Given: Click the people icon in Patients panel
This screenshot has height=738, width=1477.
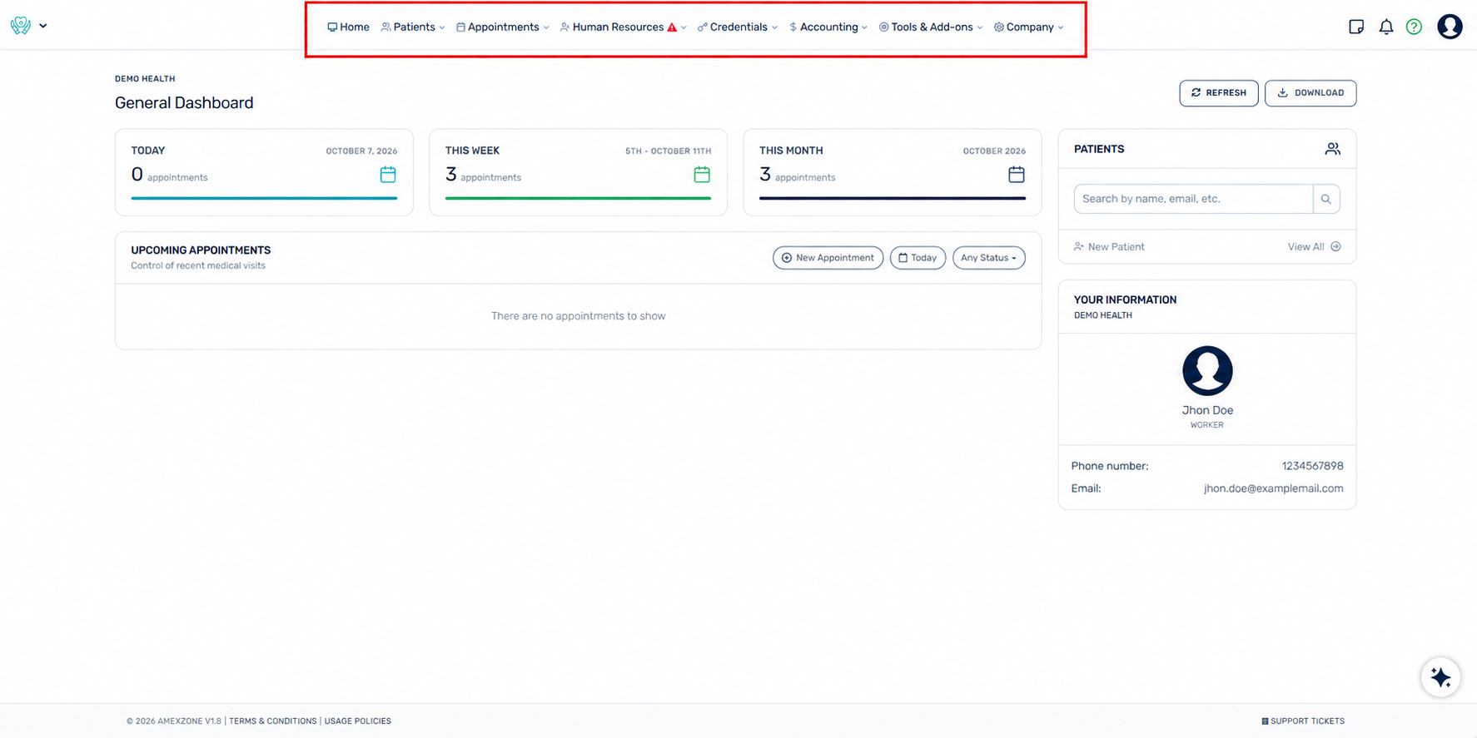Looking at the screenshot, I should 1332,149.
